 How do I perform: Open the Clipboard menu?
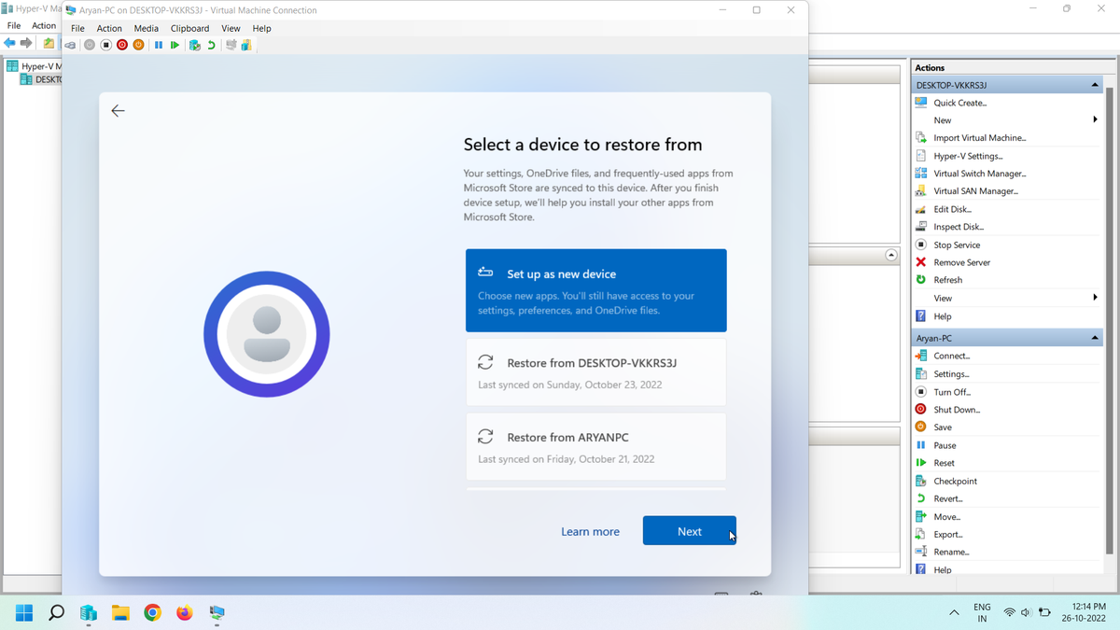point(189,28)
